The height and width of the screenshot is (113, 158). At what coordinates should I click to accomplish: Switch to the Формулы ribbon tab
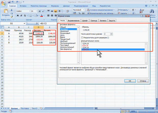tap(55, 6)
